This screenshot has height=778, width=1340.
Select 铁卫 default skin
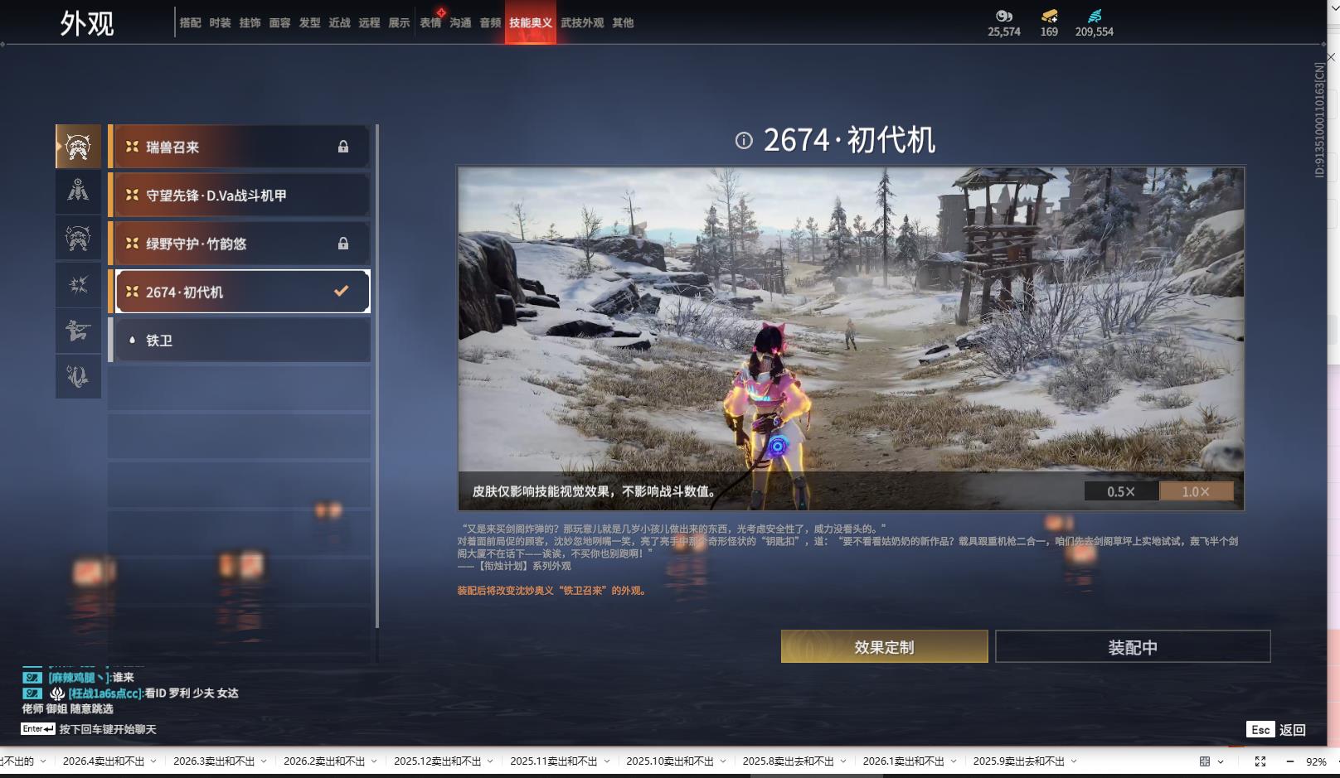tap(239, 340)
